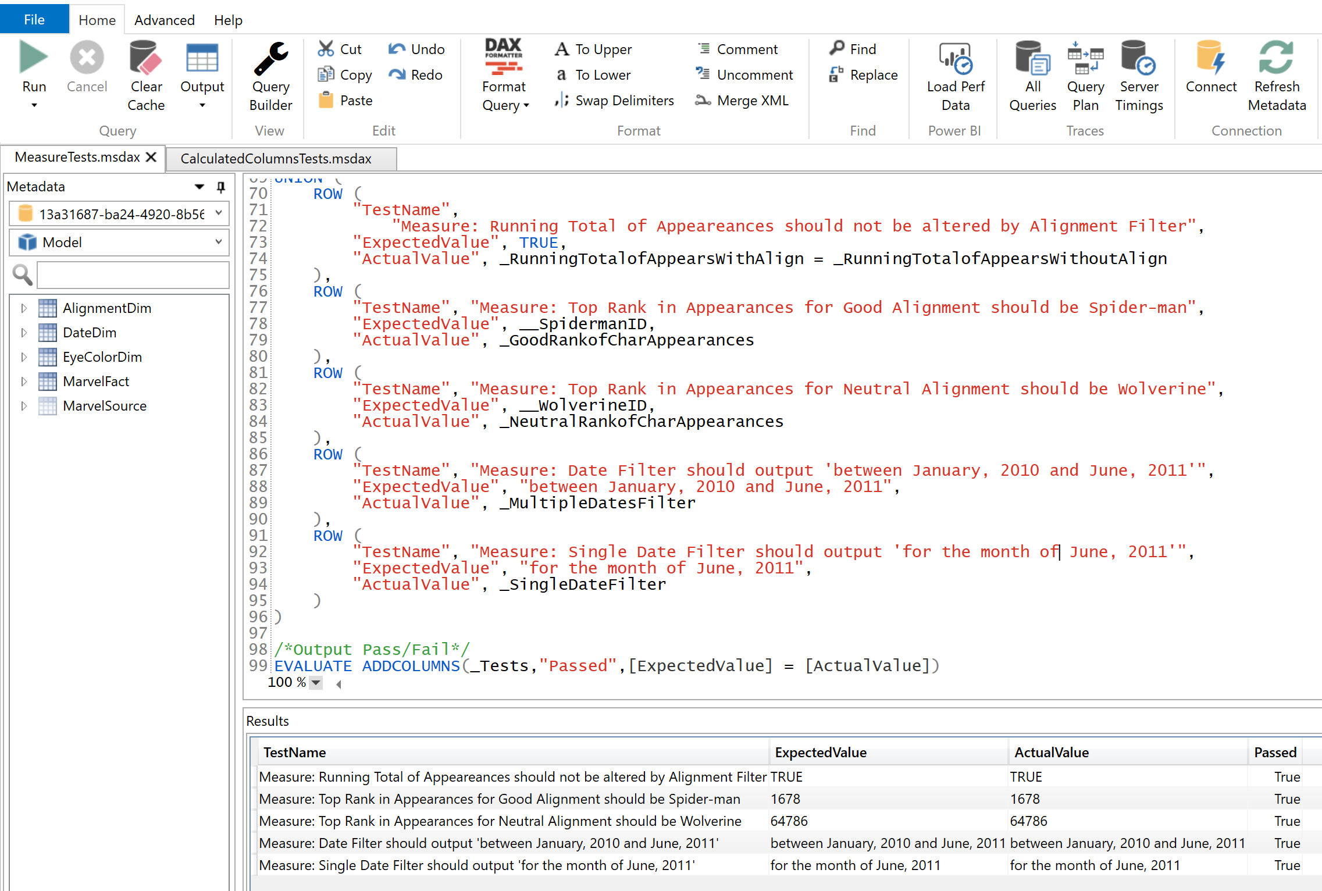Toggle the Server Timings trace
The height and width of the screenshot is (891, 1322).
[x=1138, y=59]
